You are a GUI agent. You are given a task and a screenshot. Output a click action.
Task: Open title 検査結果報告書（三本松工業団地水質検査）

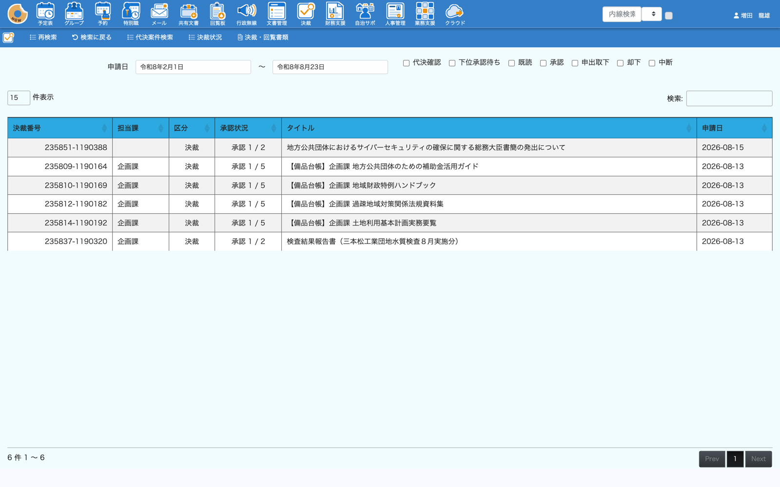373,242
